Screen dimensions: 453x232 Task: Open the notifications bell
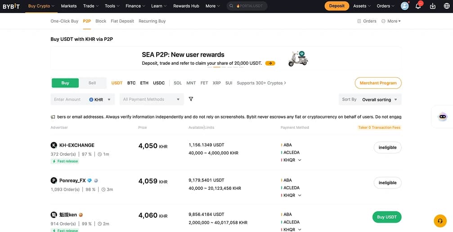(418, 6)
